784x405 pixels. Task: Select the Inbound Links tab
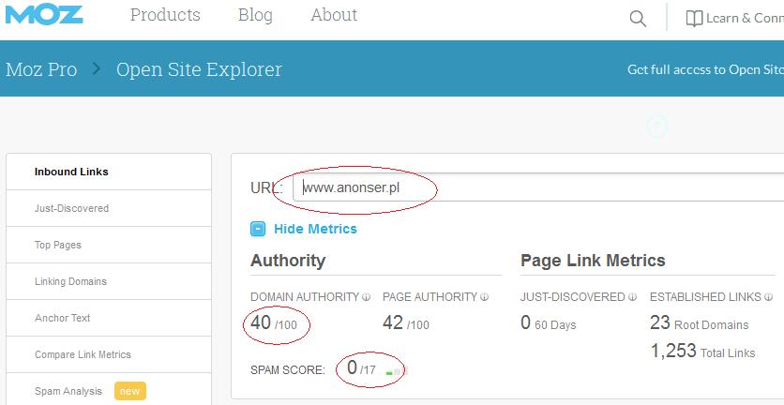[109, 172]
